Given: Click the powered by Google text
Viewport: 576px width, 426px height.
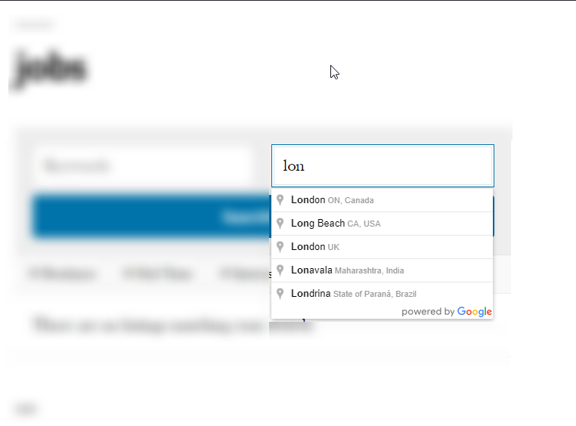Looking at the screenshot, I should coord(446,312).
